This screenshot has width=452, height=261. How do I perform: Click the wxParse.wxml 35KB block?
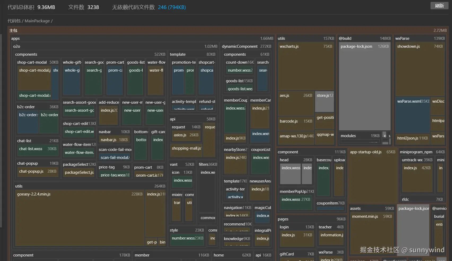click(412, 115)
